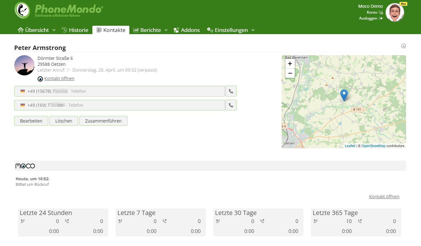Click Peter Armstrong's contact photo

coord(24,65)
